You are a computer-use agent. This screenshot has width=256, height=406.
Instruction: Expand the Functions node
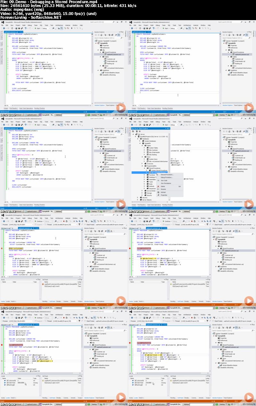click(144, 175)
